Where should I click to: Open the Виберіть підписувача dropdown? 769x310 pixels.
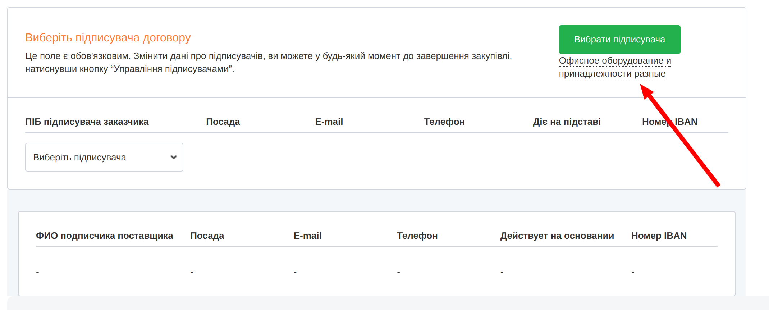tap(104, 157)
